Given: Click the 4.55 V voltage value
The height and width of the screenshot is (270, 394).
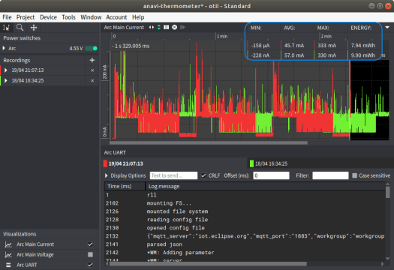Looking at the screenshot, I should click(x=76, y=48).
